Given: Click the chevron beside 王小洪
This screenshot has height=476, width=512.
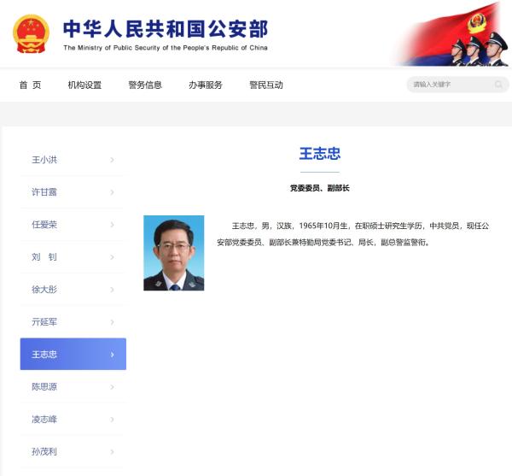Looking at the screenshot, I should pos(112,160).
